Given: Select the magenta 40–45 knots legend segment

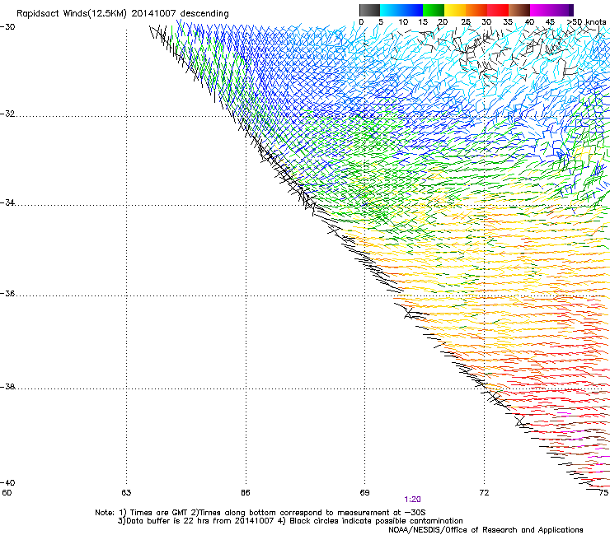Looking at the screenshot, I should [541, 10].
